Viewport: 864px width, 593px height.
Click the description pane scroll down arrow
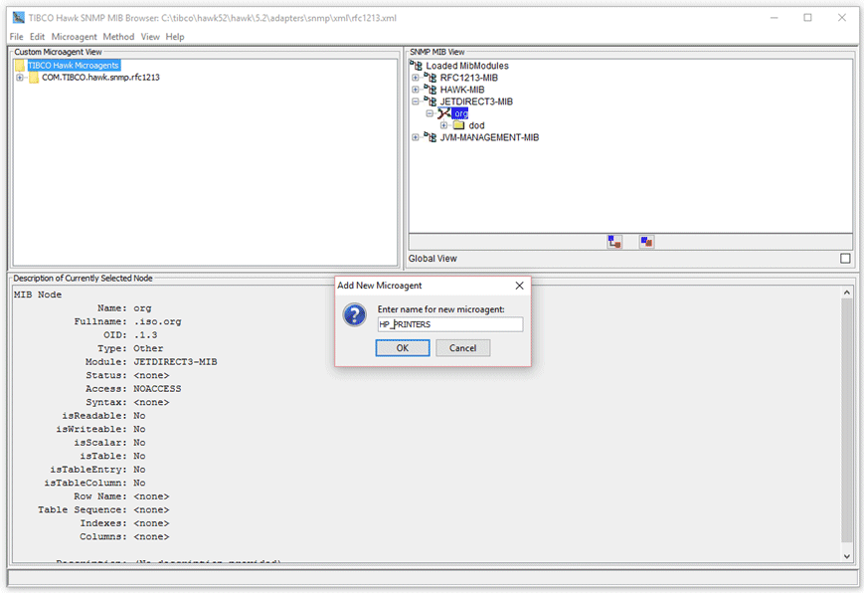[847, 556]
